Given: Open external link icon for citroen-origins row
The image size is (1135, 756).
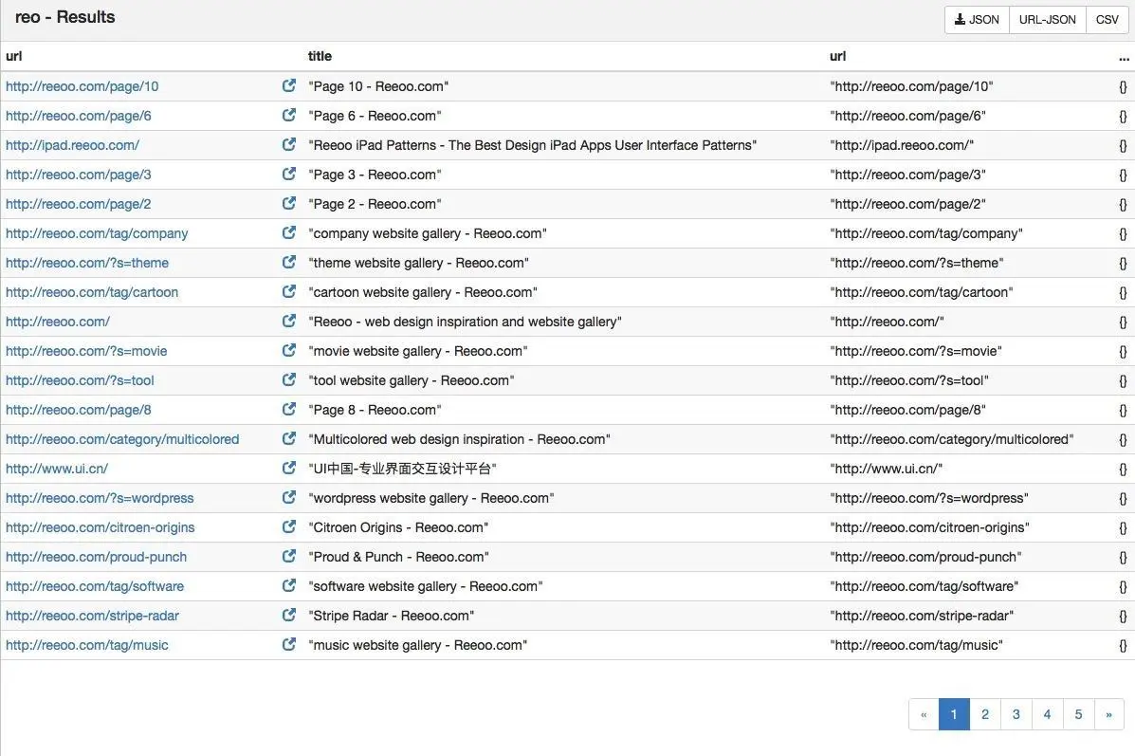Looking at the screenshot, I should (289, 526).
